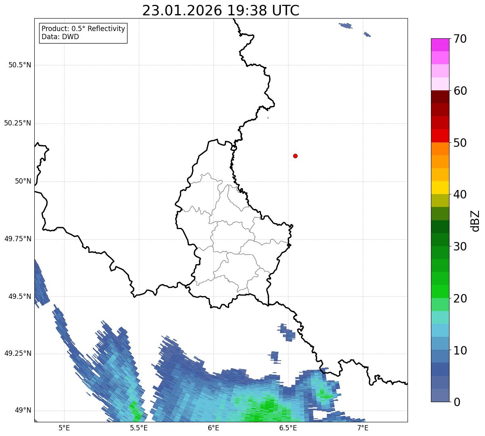
Task: Pick the turquoise swatch between 15 and 20
Action: 440,317
